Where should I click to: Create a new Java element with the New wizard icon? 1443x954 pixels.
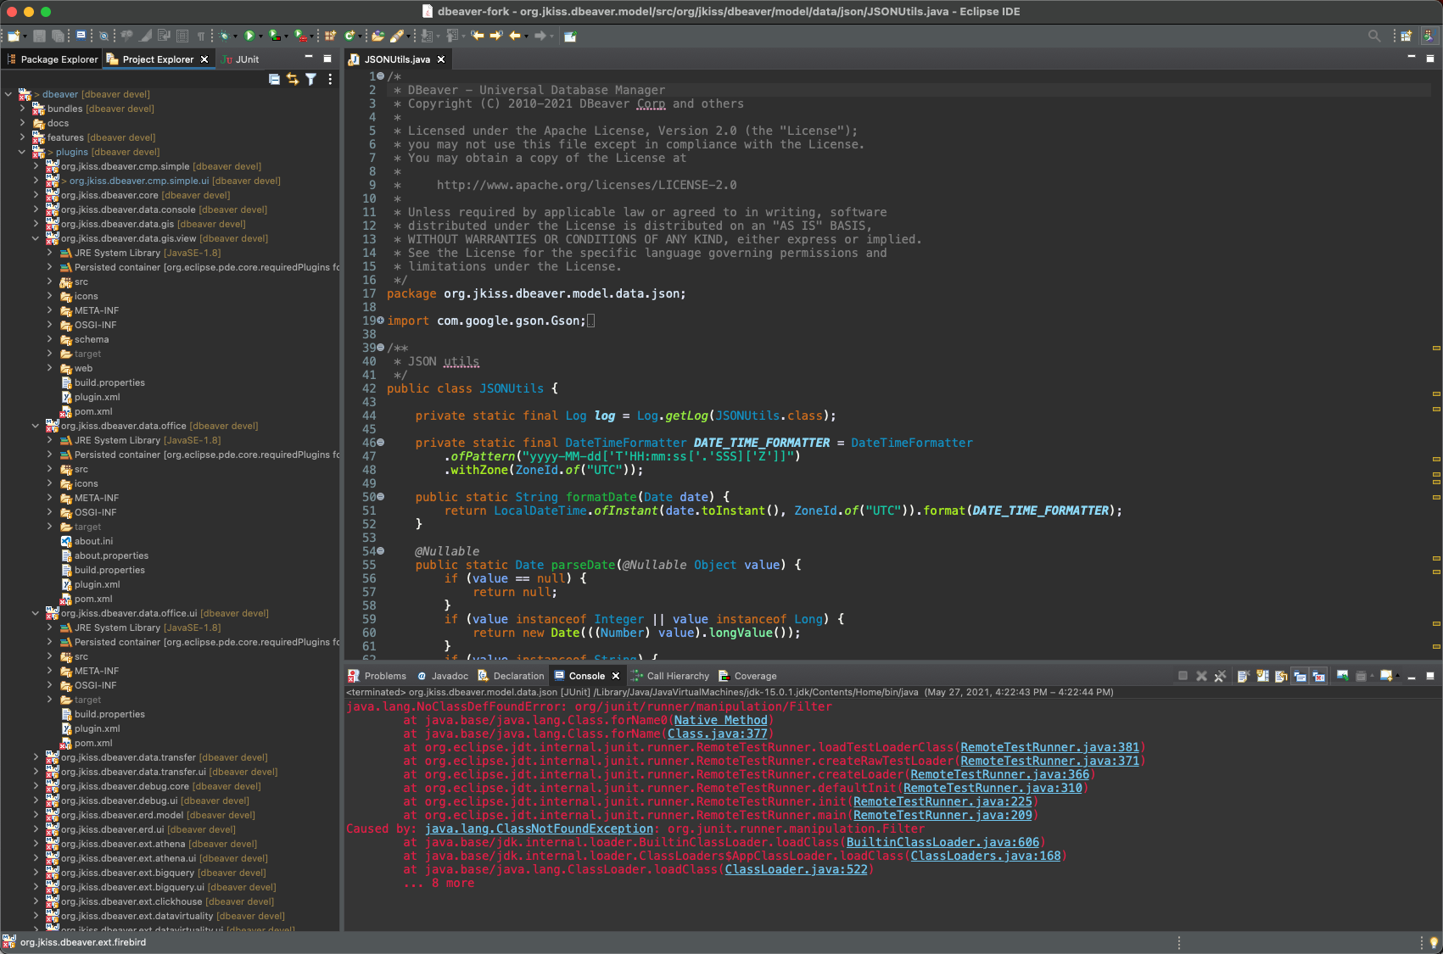click(13, 36)
